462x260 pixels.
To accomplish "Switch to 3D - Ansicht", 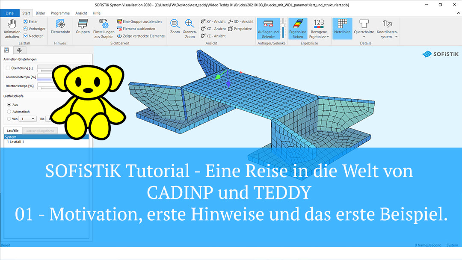I will tap(240, 21).
